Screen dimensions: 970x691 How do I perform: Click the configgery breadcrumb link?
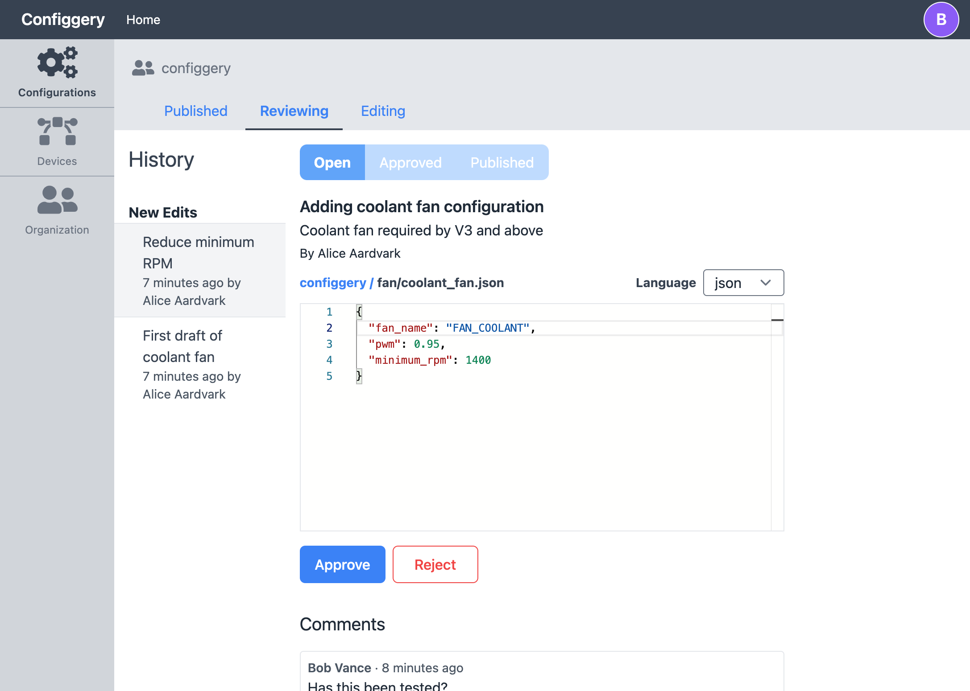[x=333, y=283]
